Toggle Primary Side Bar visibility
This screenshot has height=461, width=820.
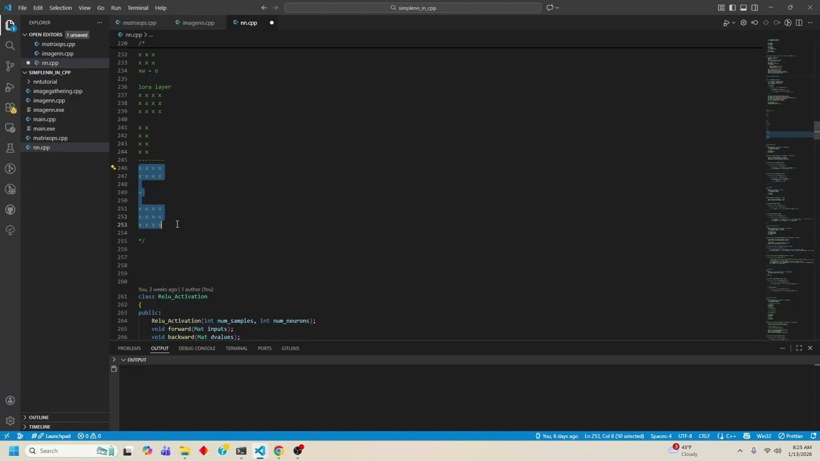pos(732,8)
